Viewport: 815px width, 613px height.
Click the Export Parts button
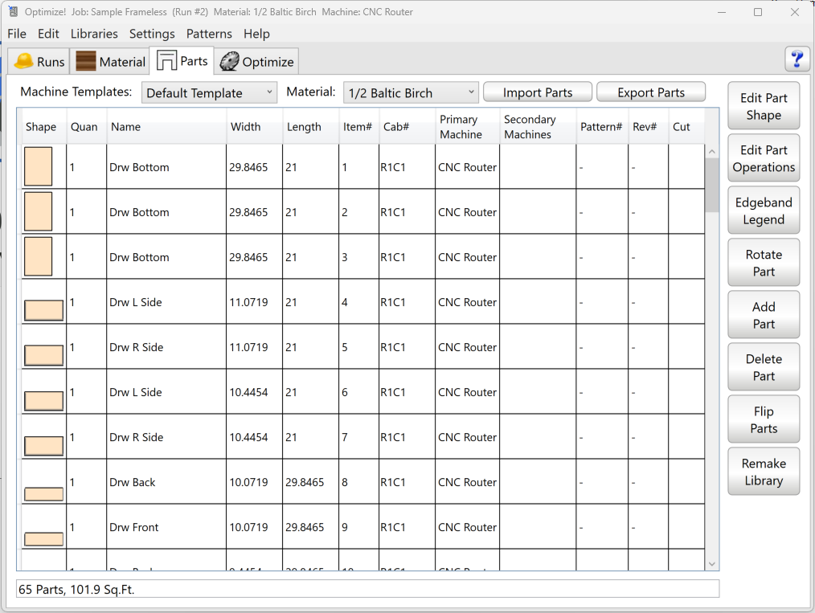click(651, 92)
